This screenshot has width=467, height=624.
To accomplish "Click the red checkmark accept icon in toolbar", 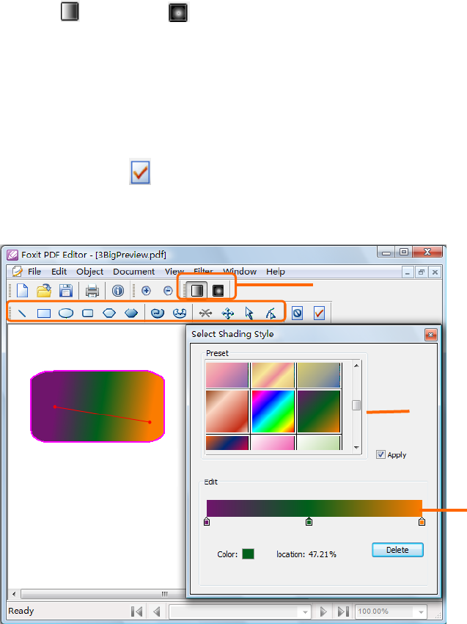I will point(319,313).
